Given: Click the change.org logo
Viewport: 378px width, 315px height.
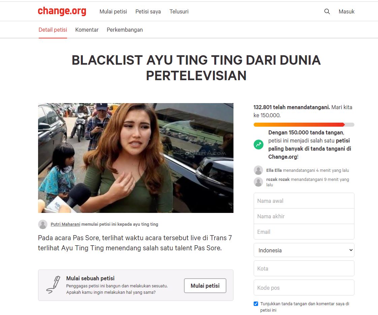Looking at the screenshot, I should click(x=62, y=11).
